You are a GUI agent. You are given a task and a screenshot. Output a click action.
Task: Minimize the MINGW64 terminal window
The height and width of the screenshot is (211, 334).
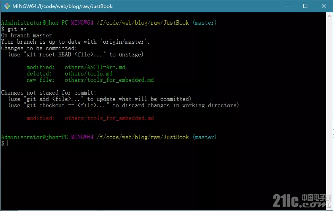(287, 6)
